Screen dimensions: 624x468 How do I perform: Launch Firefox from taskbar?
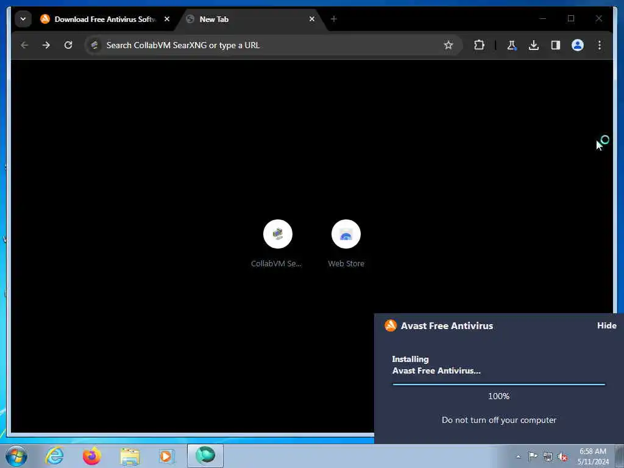[91, 456]
